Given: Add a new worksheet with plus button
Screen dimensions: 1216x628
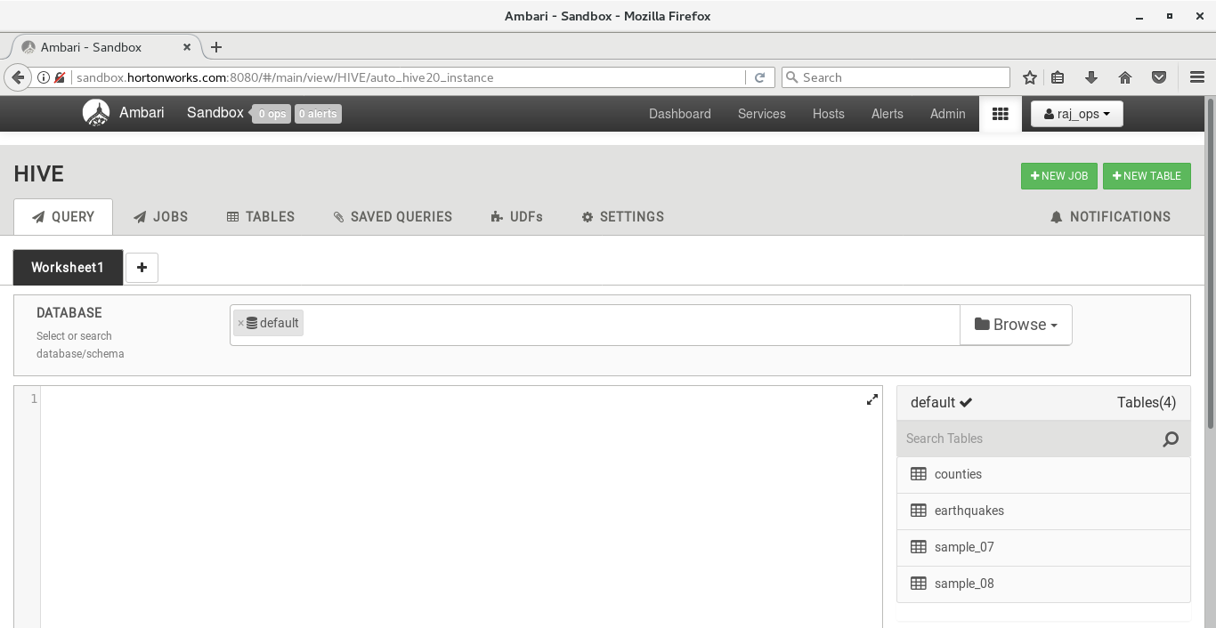Looking at the screenshot, I should pyautogui.click(x=142, y=268).
